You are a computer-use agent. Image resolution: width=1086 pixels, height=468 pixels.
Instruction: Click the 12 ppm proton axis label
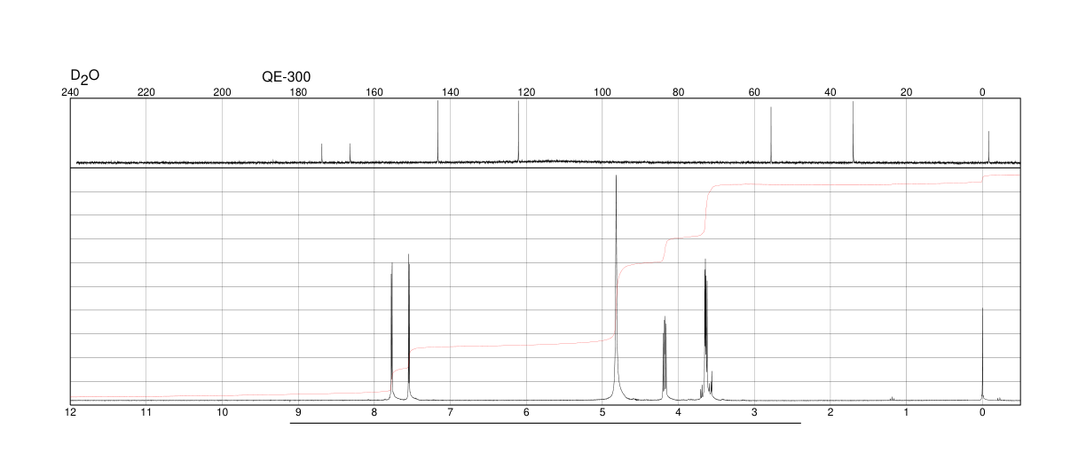pyautogui.click(x=71, y=413)
